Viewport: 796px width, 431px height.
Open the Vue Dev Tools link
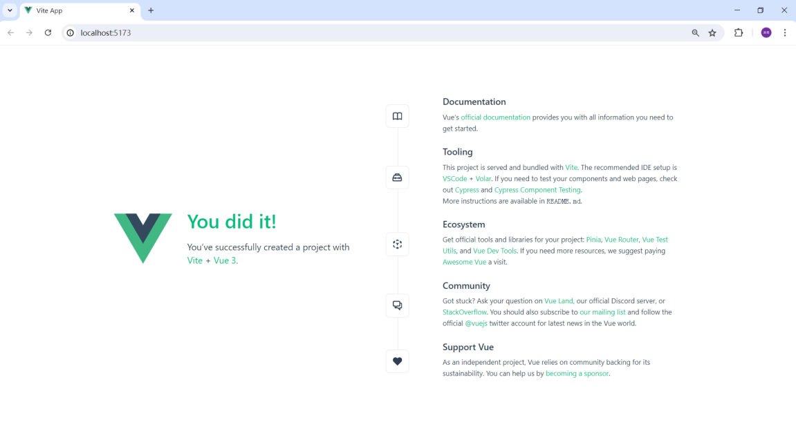tap(494, 251)
